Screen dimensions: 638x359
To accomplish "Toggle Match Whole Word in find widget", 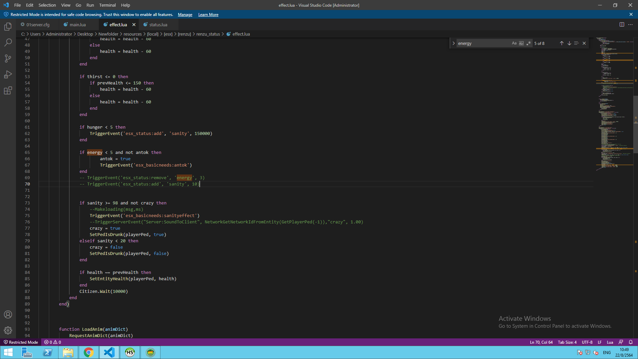I will (521, 43).
